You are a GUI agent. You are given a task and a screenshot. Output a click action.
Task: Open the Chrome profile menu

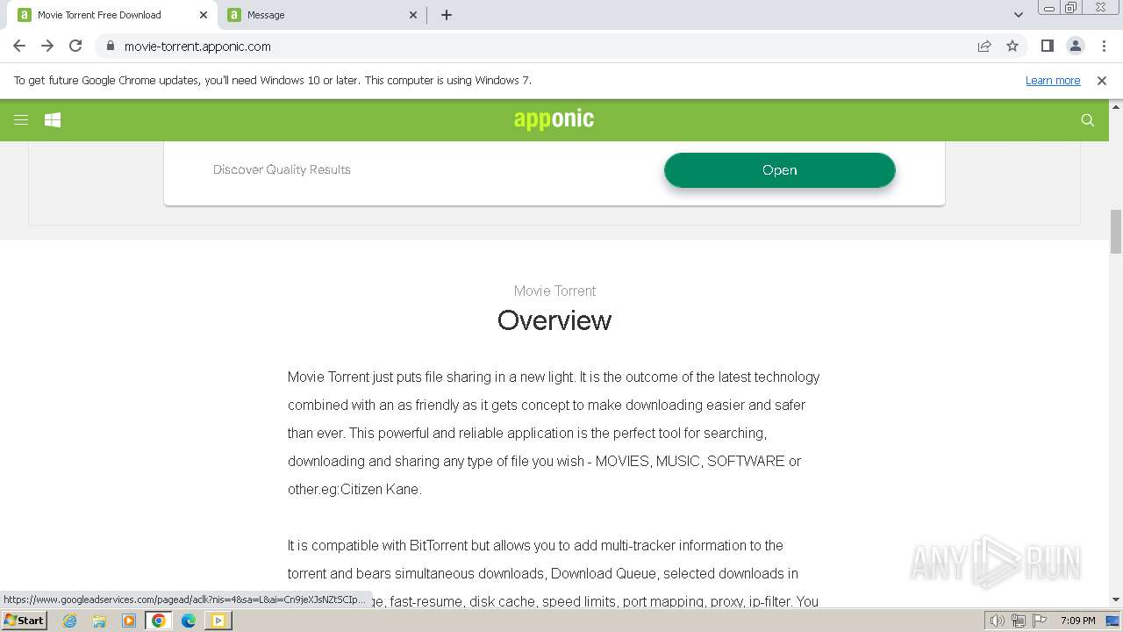click(1076, 46)
